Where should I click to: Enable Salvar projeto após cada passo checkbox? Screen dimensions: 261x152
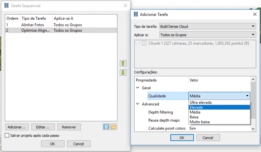(x=7, y=135)
